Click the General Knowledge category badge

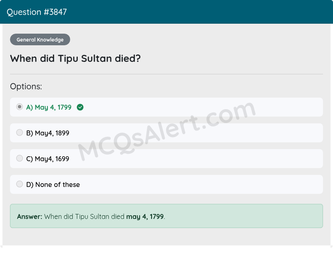coord(40,39)
